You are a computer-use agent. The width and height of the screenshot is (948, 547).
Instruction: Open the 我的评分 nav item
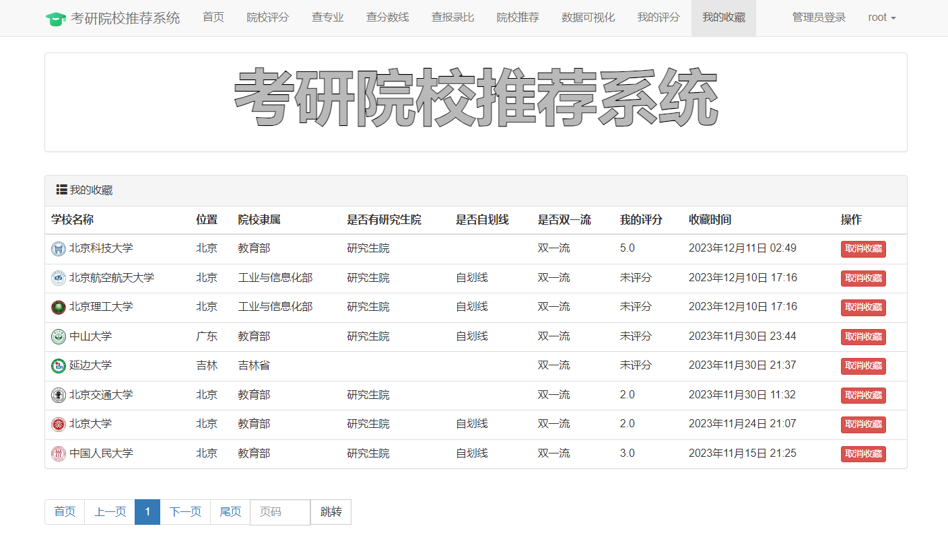tap(658, 17)
